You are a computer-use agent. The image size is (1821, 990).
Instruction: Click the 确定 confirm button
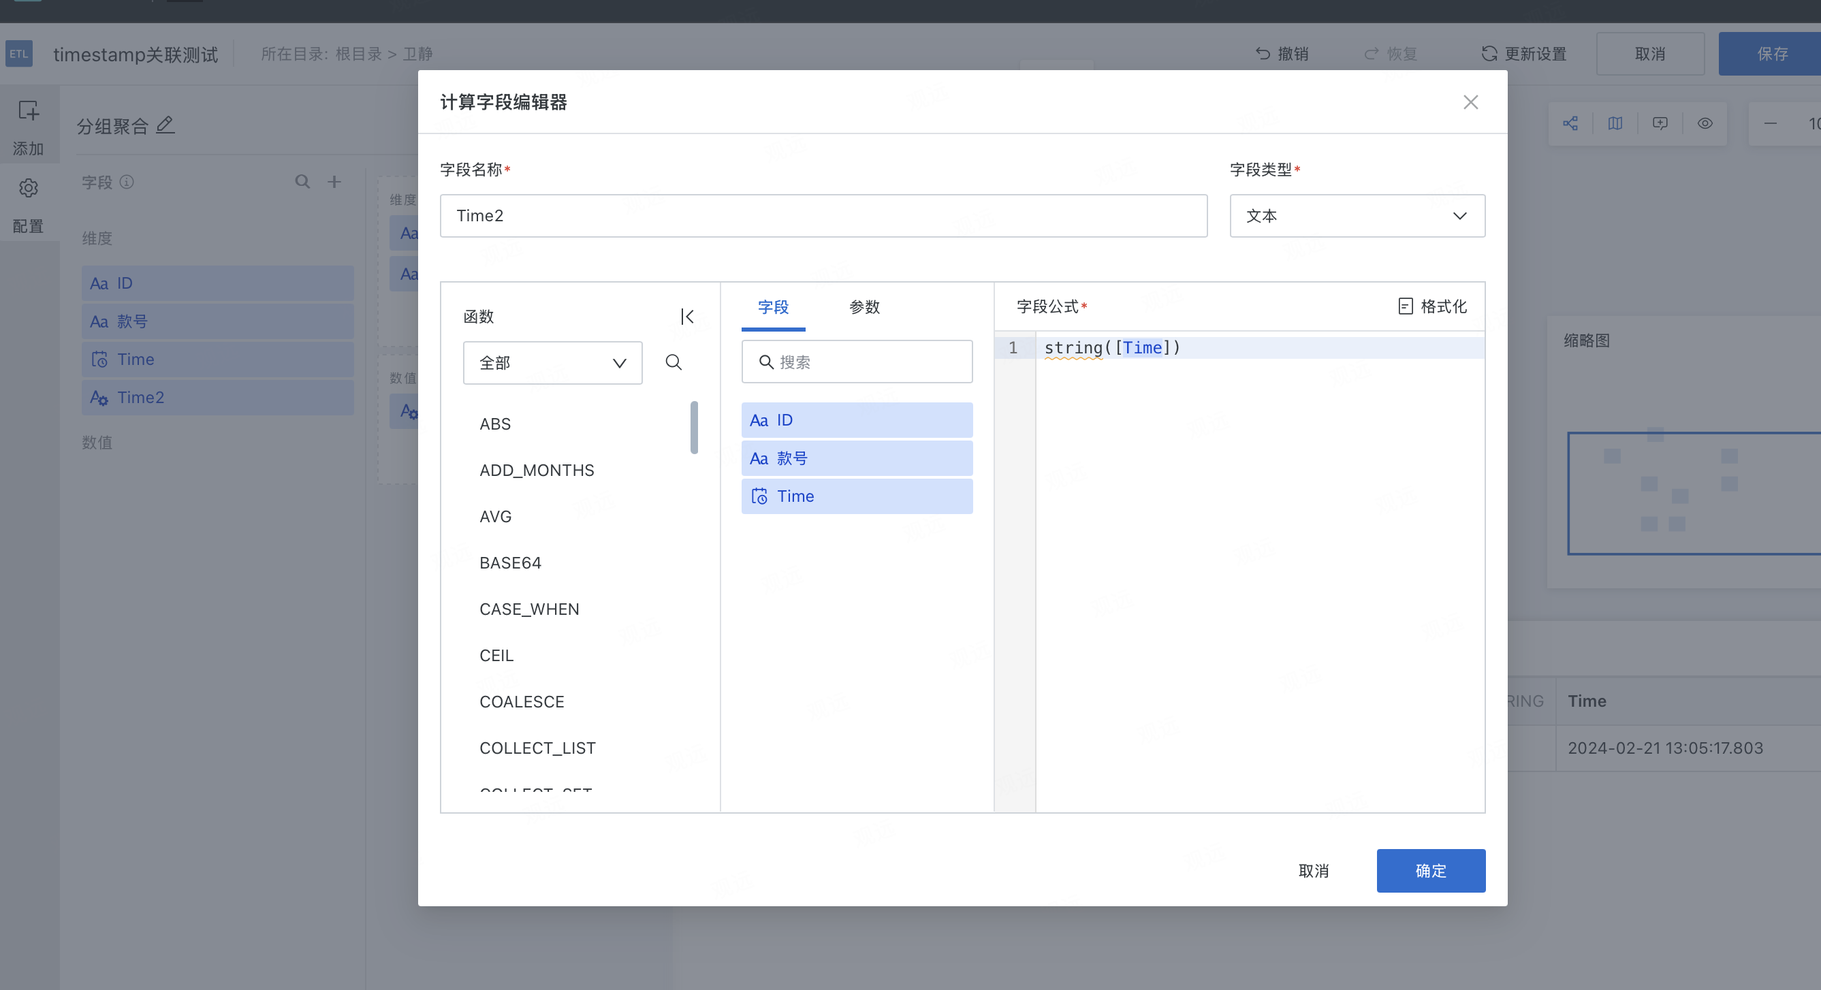click(x=1431, y=871)
